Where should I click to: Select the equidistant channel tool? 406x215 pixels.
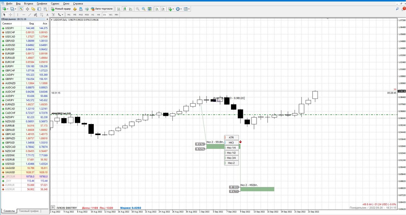(36, 14)
